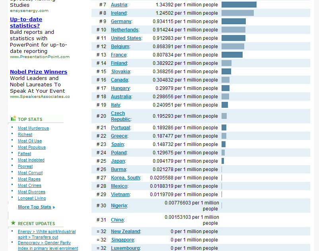Open the Luxembourg country link
Viewport: 319px width, 251px height.
pos(125,248)
